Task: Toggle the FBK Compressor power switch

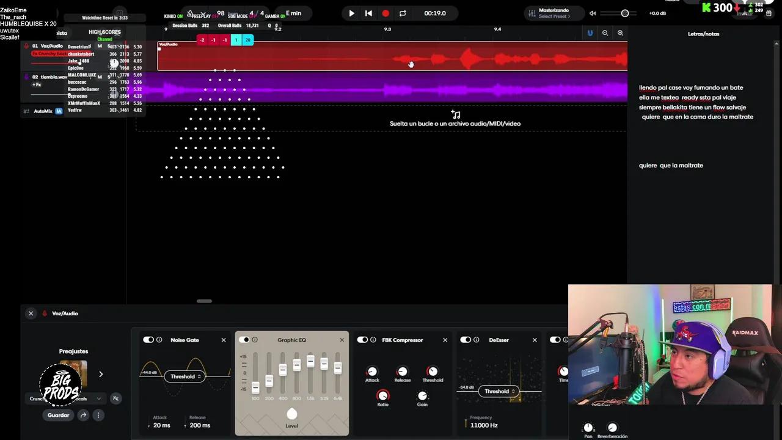Action: coord(362,340)
